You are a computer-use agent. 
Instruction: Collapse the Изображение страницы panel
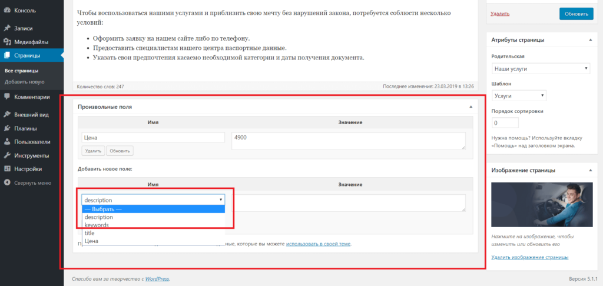pos(590,171)
